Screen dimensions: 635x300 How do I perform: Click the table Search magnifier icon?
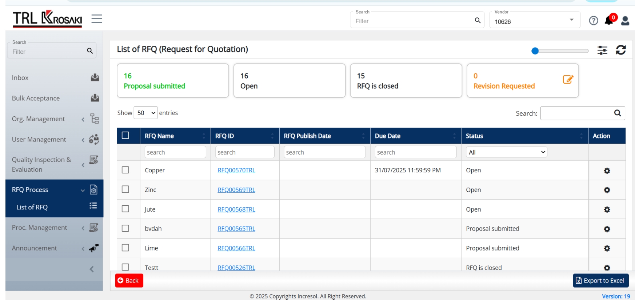point(618,113)
